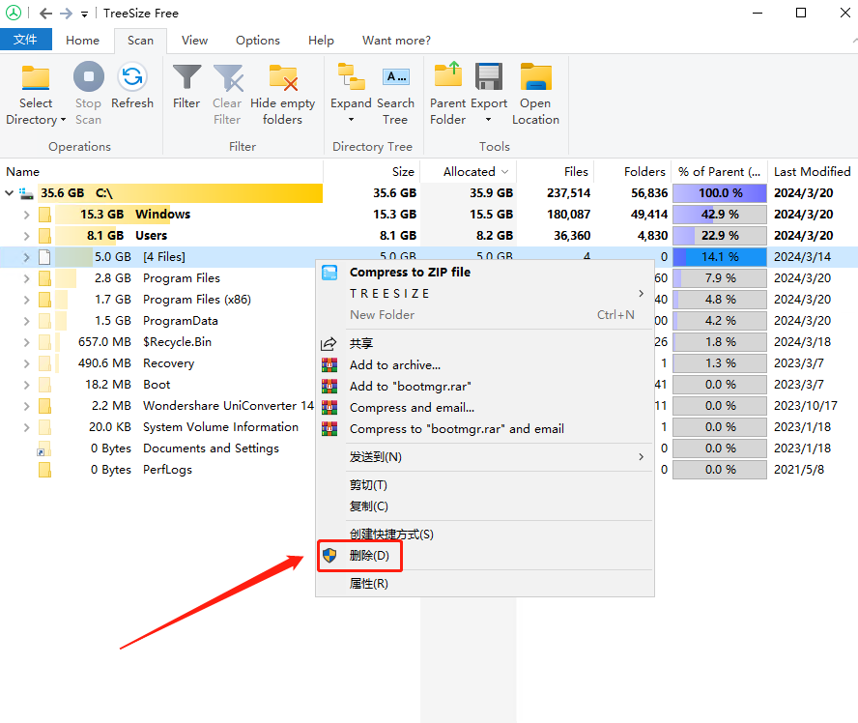858x723 pixels.
Task: Open the Expand dropdown in Directory Tree
Action: 351,120
